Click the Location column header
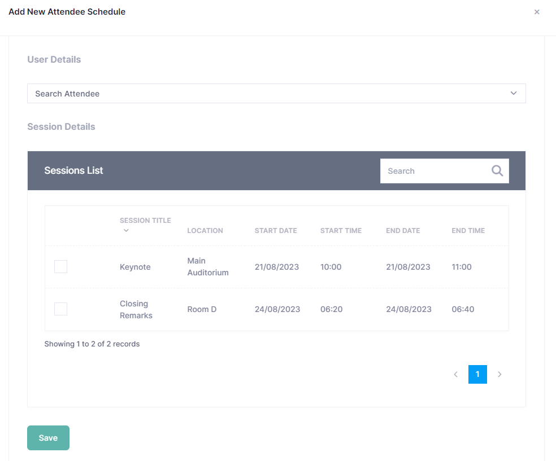 coord(205,230)
